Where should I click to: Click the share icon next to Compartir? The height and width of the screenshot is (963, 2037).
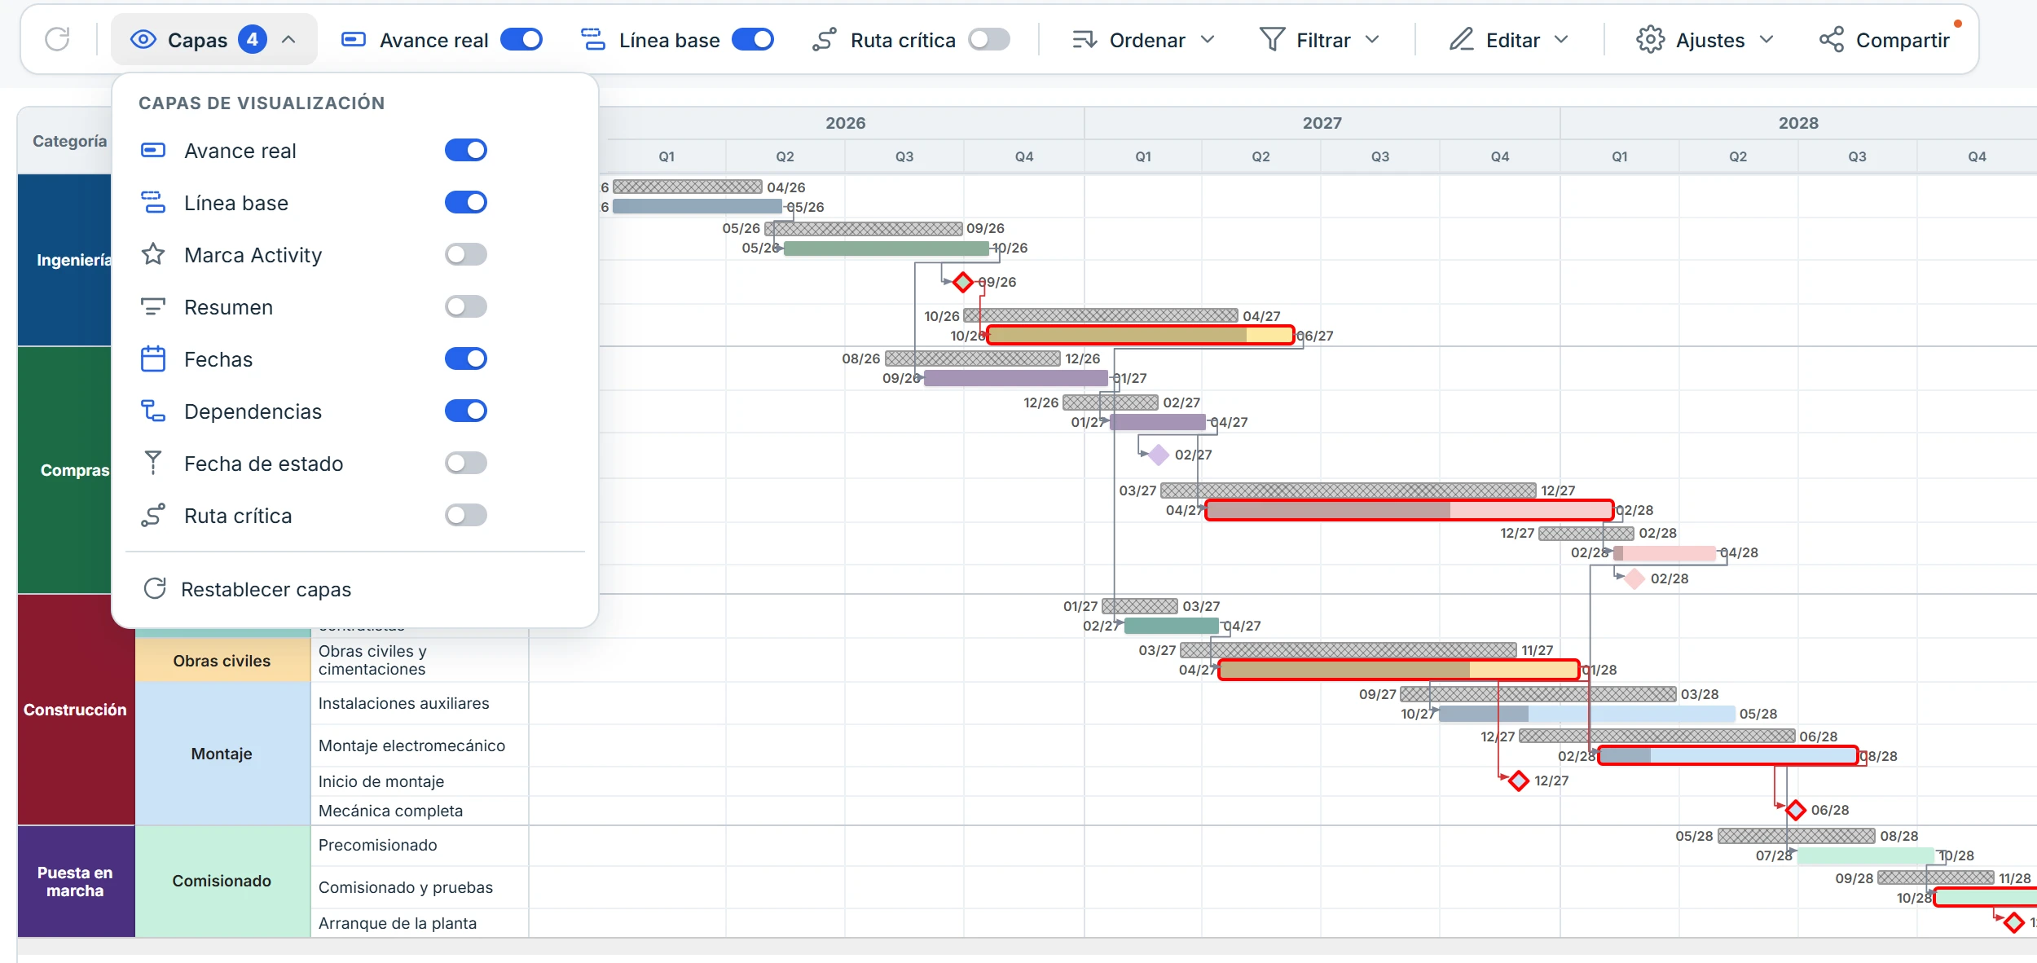coord(1831,39)
